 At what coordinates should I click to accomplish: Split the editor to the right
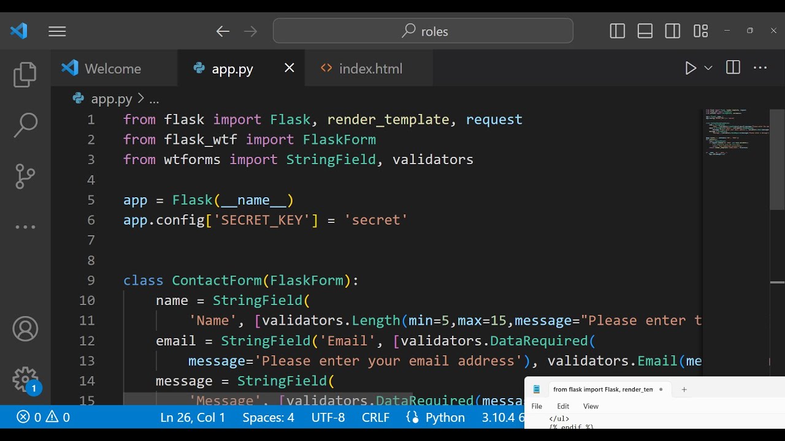(733, 68)
